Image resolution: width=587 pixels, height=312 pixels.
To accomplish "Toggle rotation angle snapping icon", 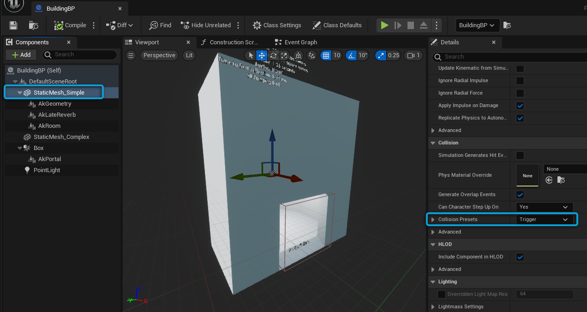I will tap(351, 55).
